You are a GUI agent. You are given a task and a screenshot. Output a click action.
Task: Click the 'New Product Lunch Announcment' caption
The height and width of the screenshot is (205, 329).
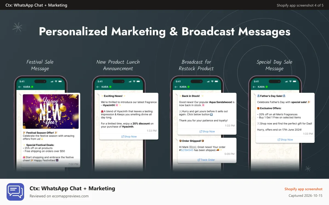click(x=118, y=65)
